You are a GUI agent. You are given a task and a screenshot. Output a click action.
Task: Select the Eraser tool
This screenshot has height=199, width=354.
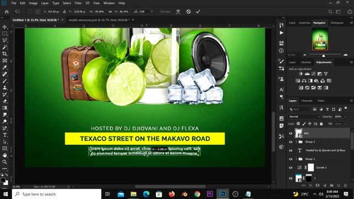pos(4,101)
